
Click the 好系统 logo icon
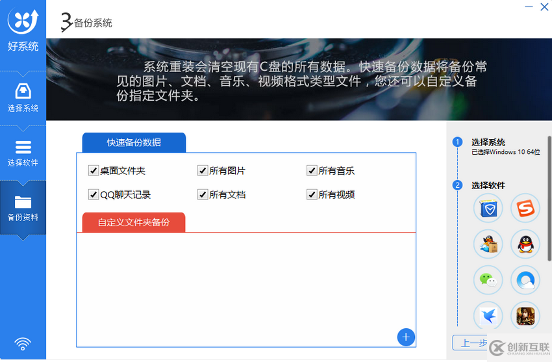point(23,21)
